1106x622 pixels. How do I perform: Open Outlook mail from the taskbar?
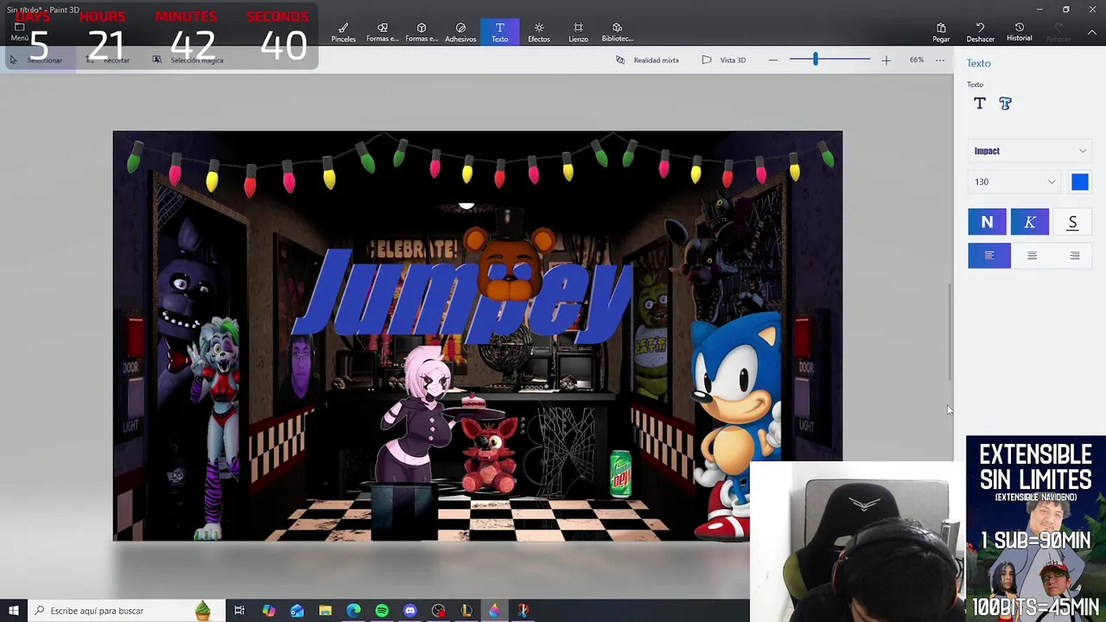point(297,611)
